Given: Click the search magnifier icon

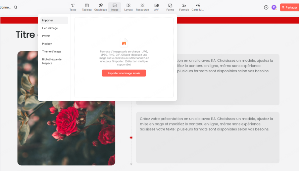Looking at the screenshot, I should point(16,7).
